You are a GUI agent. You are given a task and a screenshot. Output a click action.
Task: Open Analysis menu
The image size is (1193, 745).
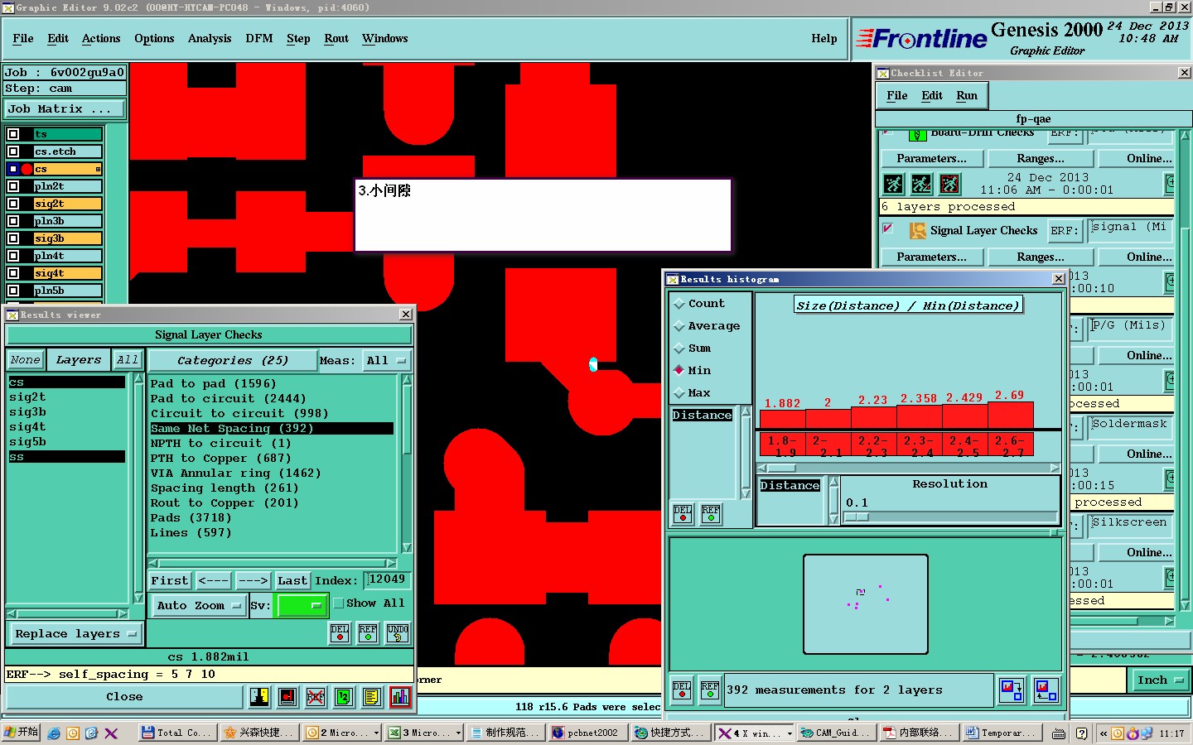(x=210, y=39)
